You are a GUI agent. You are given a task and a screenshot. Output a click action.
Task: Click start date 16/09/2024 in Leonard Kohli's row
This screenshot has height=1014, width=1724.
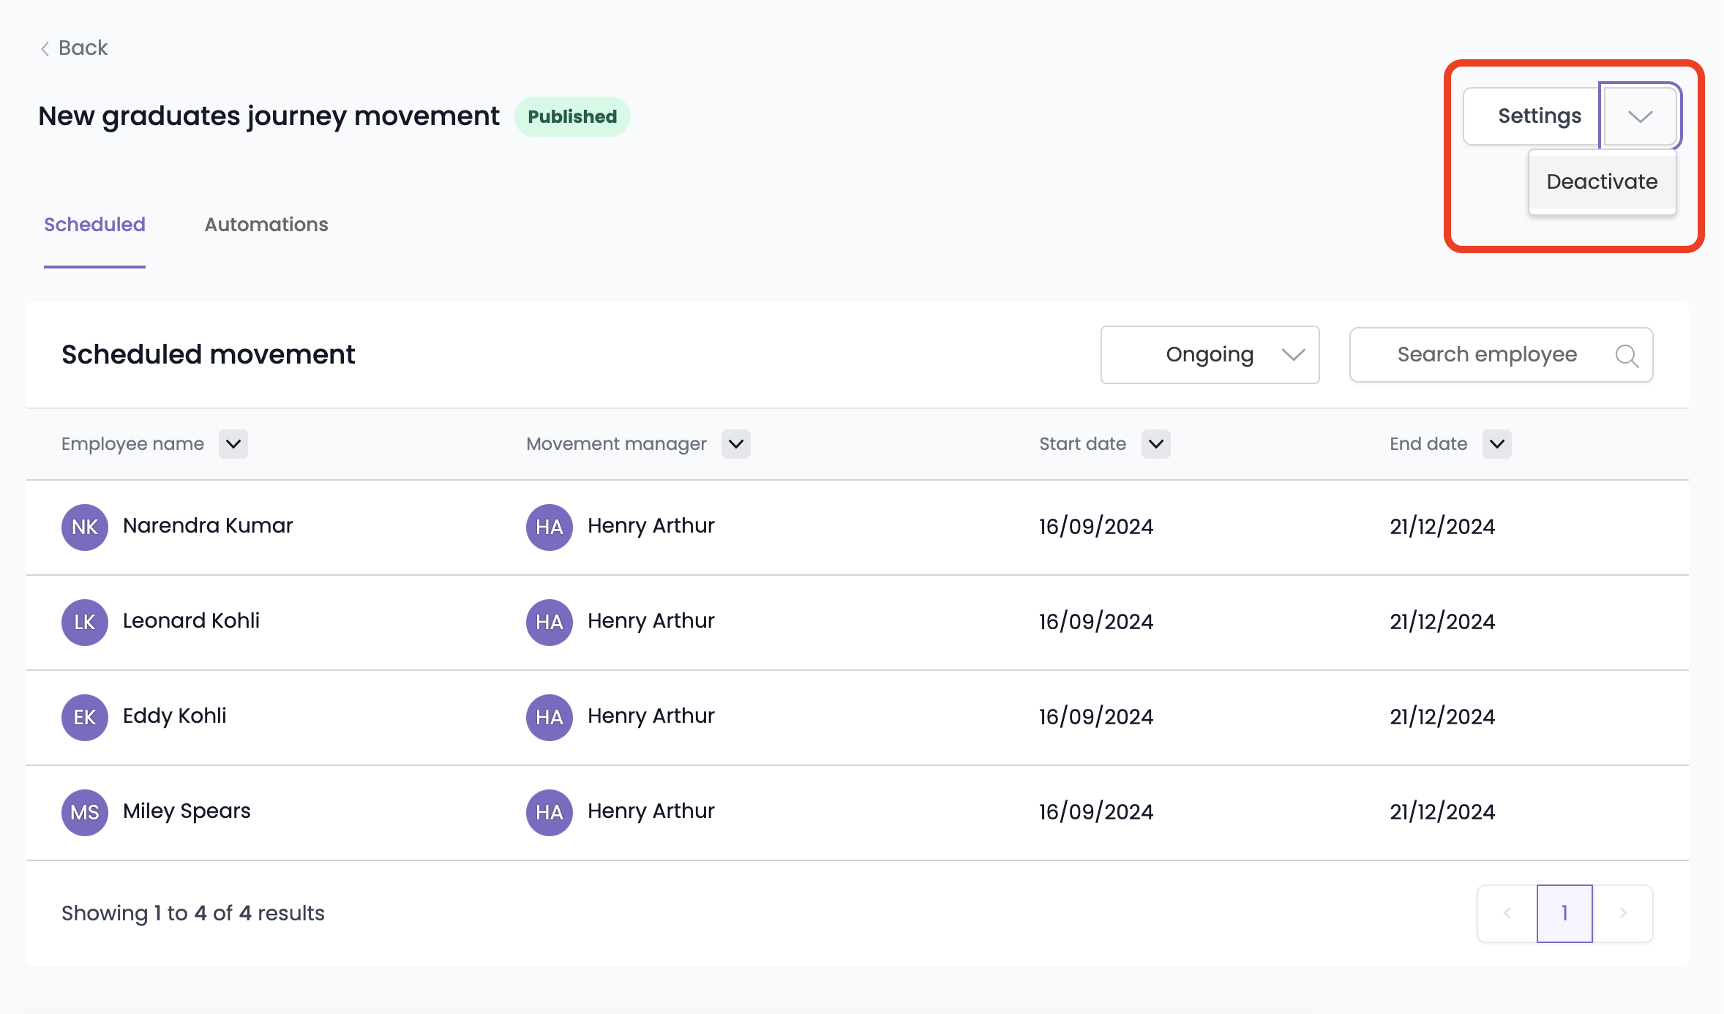pyautogui.click(x=1096, y=622)
